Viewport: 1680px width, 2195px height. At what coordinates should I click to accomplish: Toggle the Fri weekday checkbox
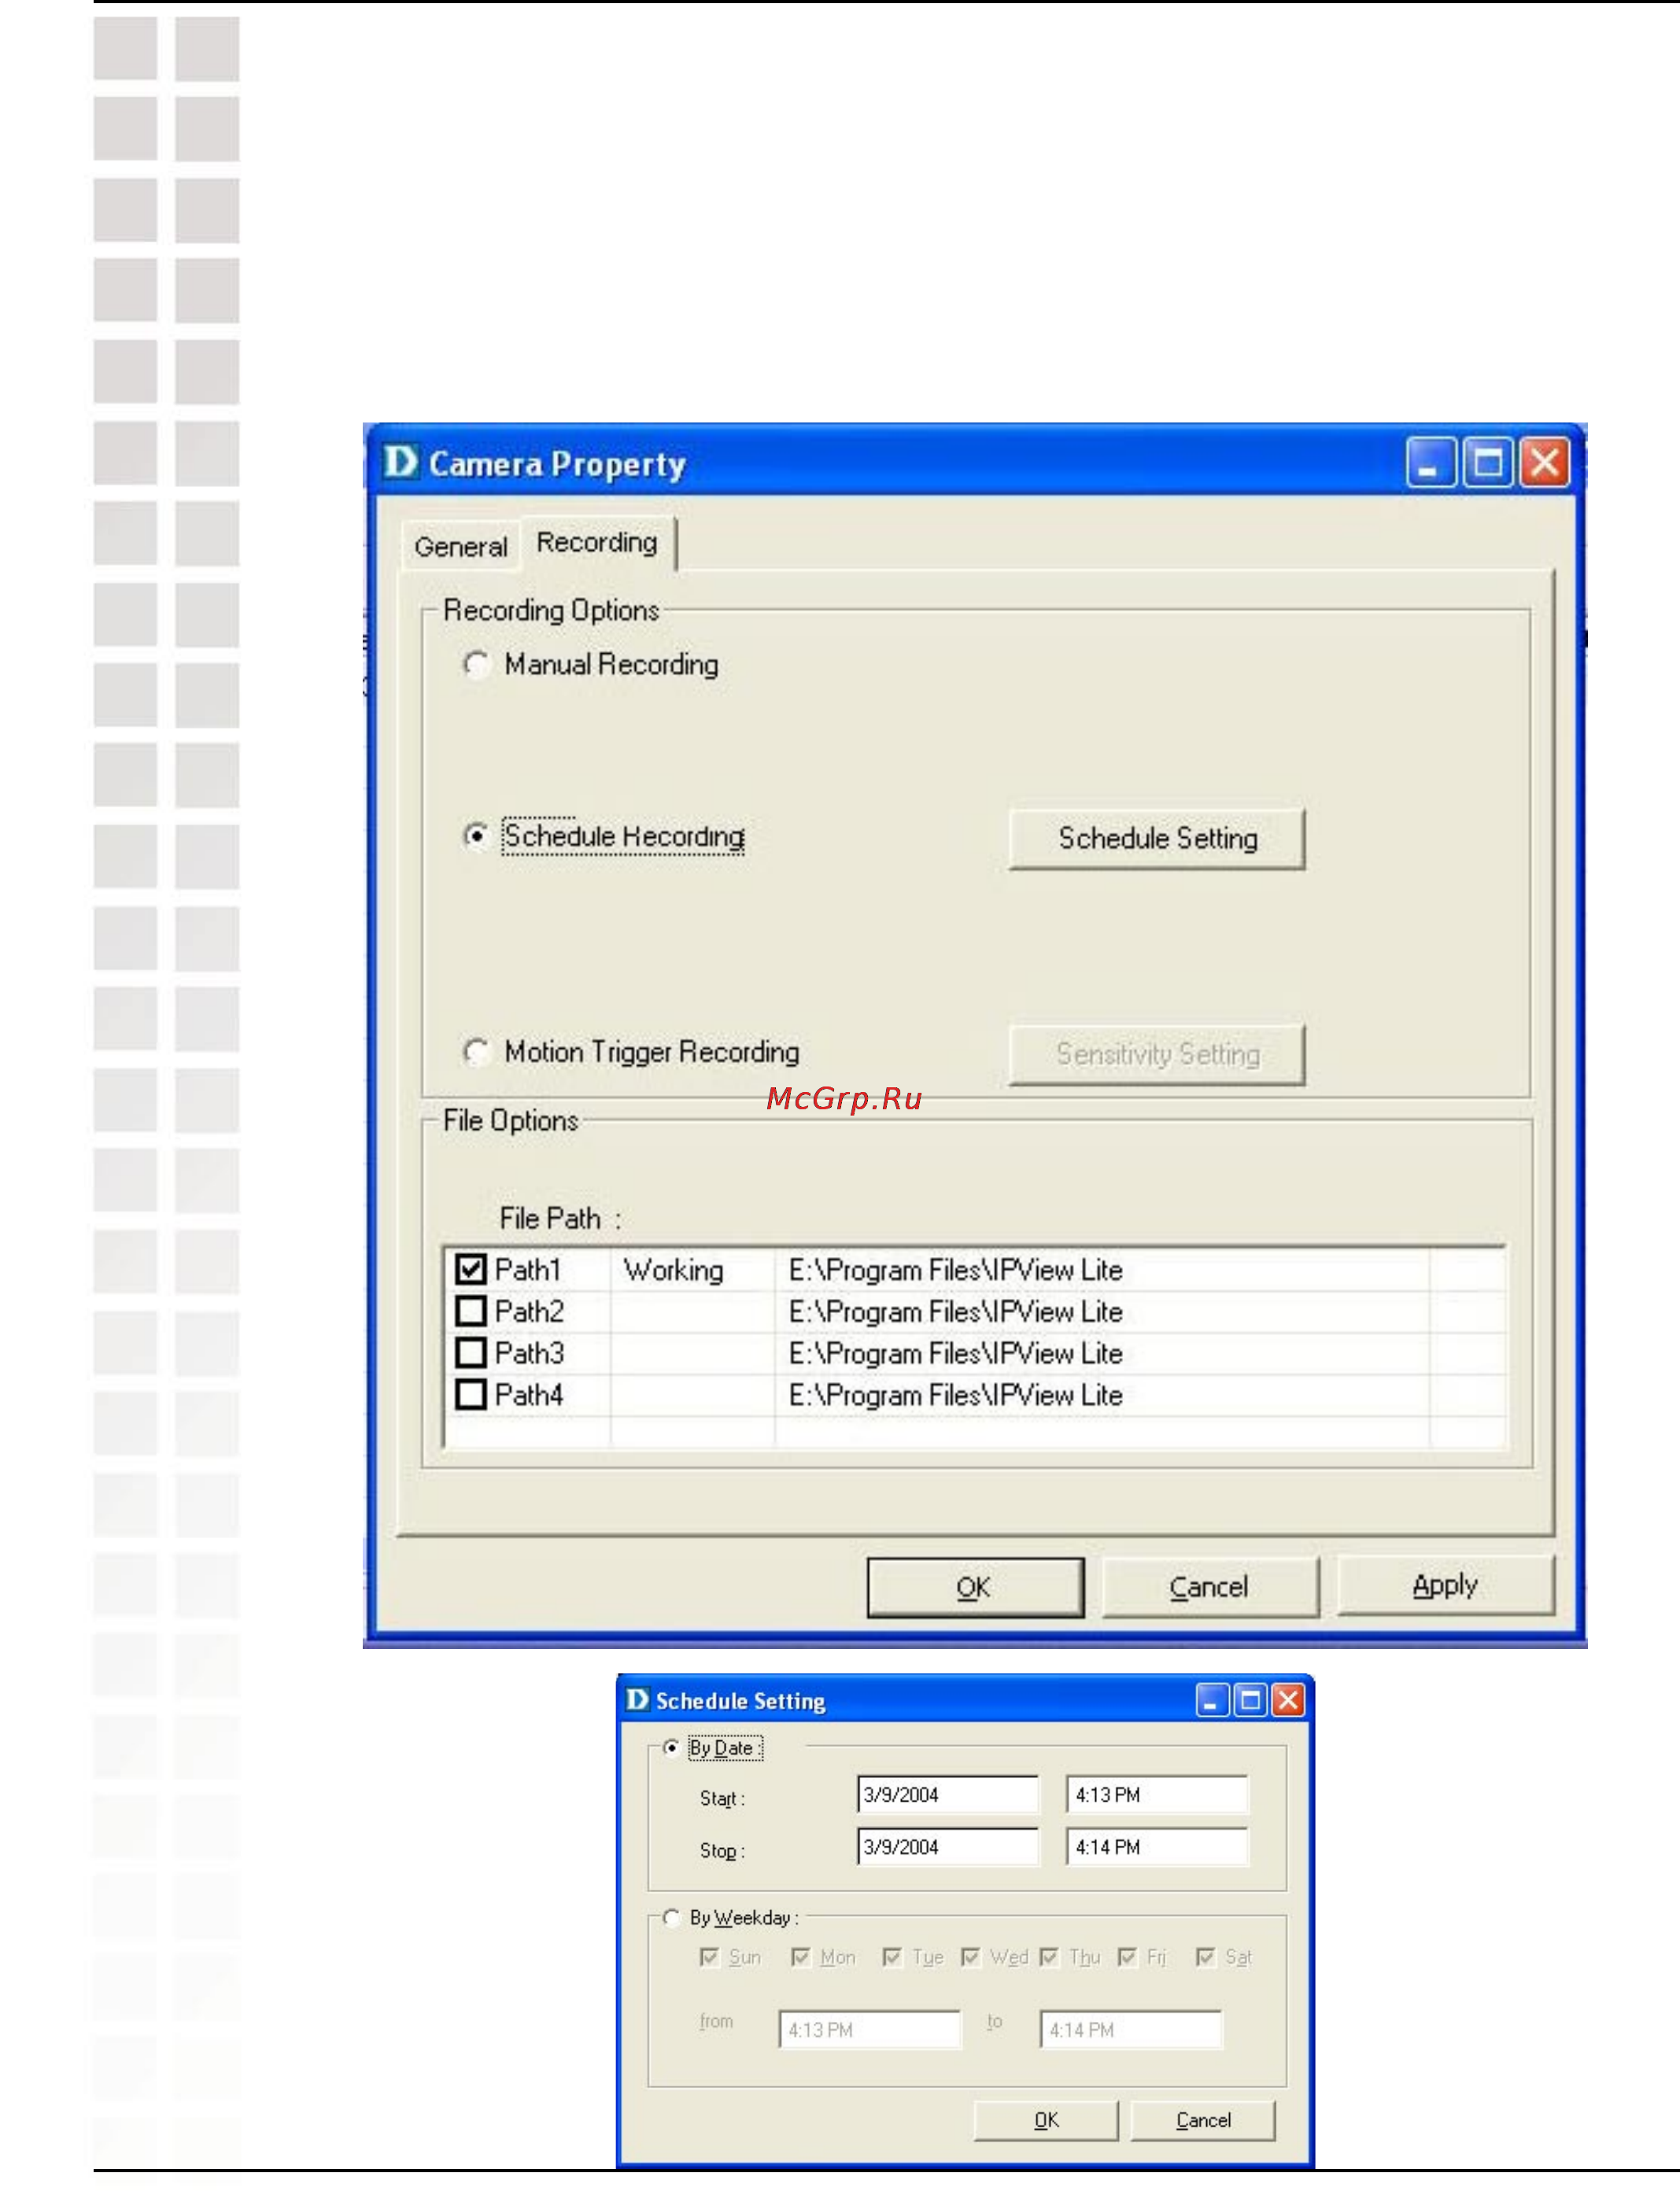[1127, 1956]
